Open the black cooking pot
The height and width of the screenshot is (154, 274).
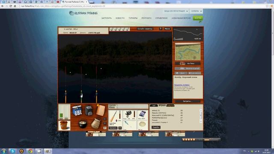(83, 124)
